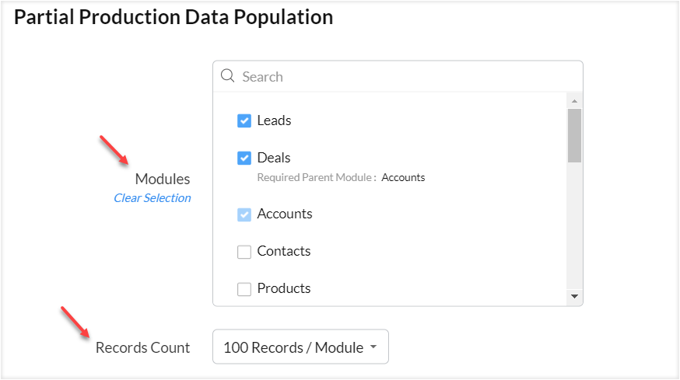Tick the Products checkbox
Image resolution: width=680 pixels, height=380 pixels.
point(244,289)
